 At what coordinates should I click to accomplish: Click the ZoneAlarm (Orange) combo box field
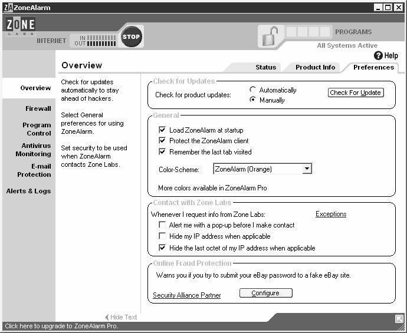pos(262,169)
